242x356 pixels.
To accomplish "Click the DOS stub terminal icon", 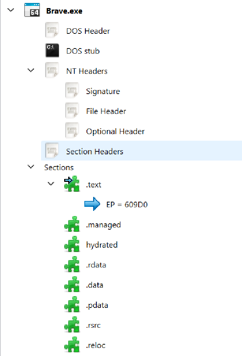I will coord(52,51).
